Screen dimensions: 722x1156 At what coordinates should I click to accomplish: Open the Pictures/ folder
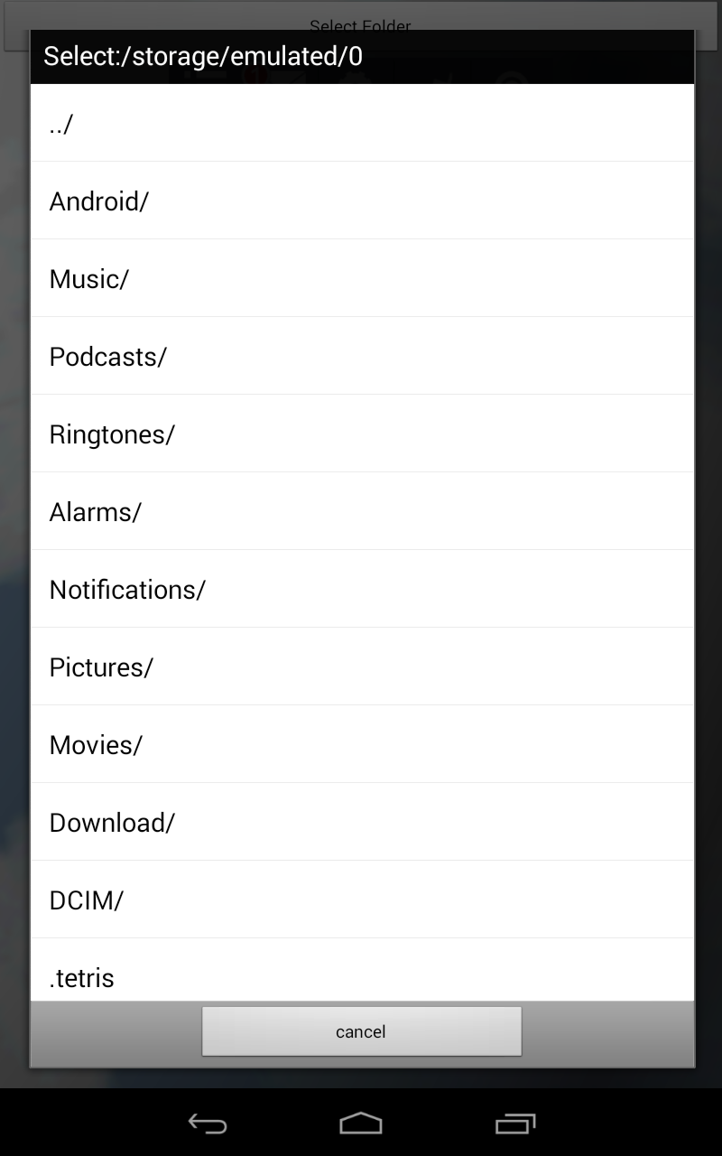click(361, 667)
